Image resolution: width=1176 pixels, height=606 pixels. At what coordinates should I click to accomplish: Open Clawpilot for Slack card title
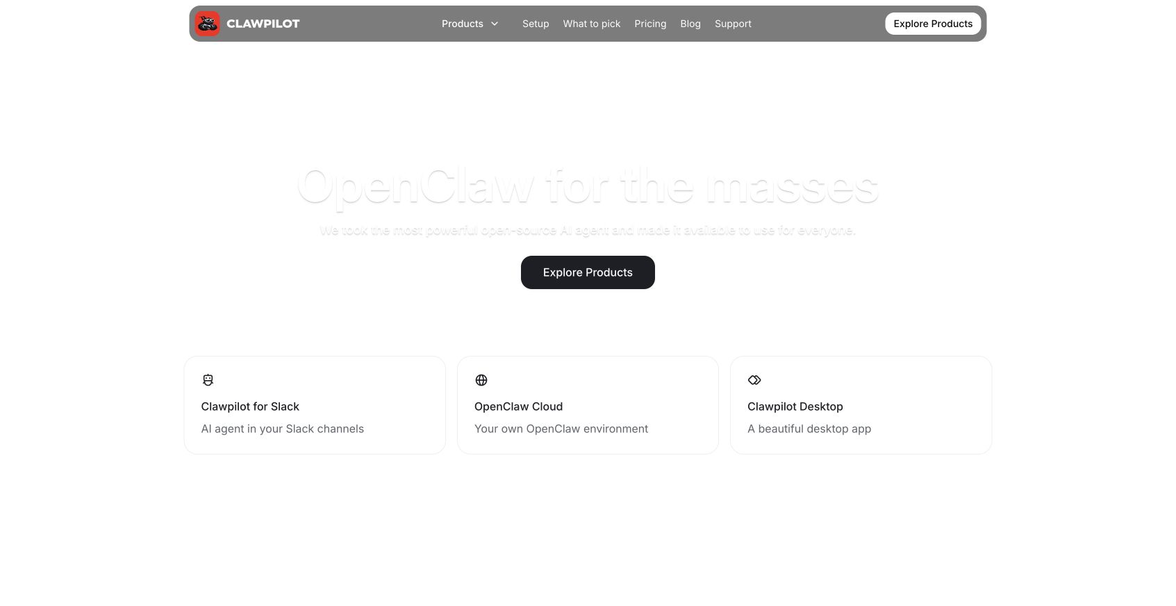250,407
